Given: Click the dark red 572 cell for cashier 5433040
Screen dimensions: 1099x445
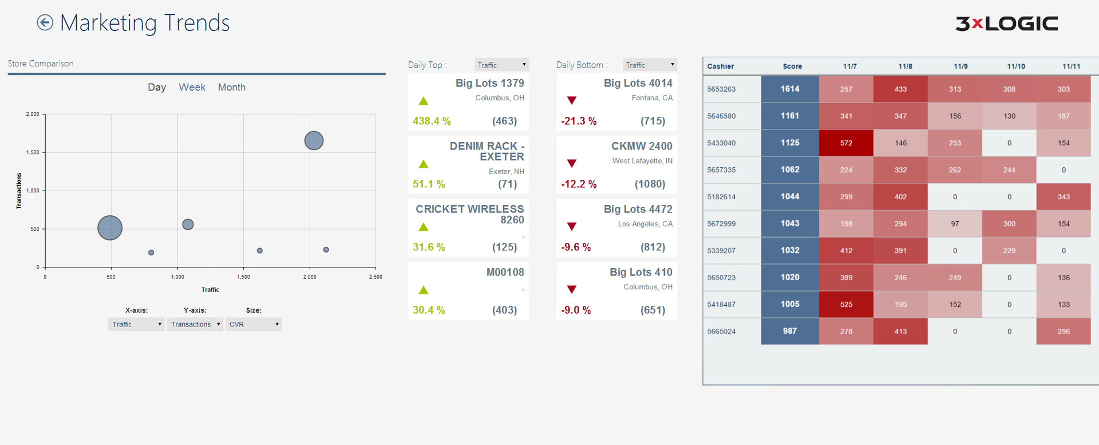Looking at the screenshot, I should point(846,143).
